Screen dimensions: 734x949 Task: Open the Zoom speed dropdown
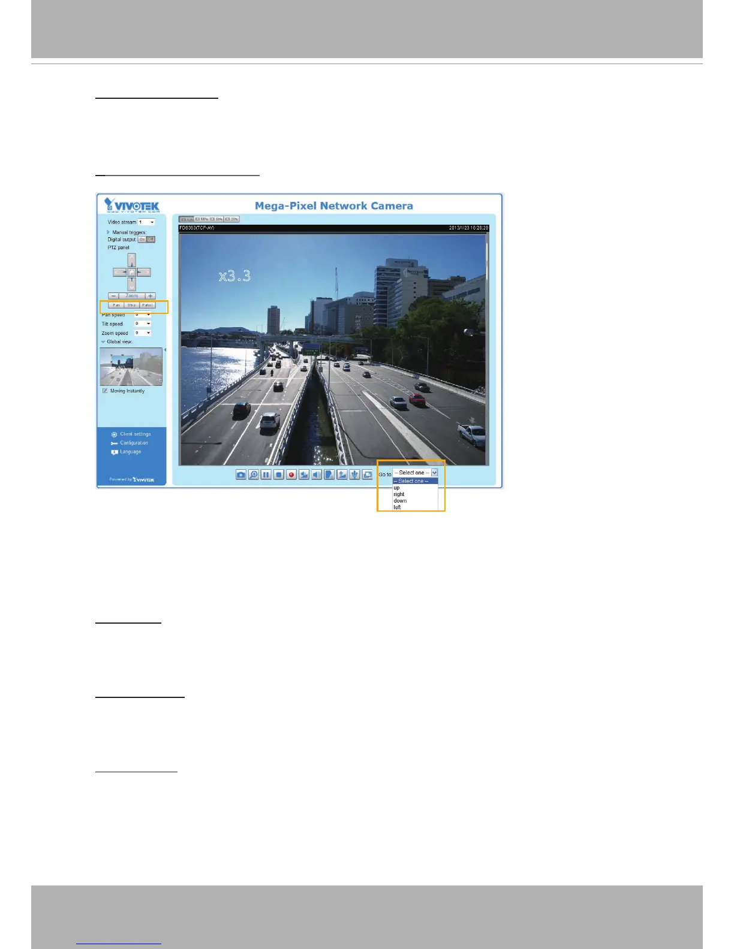pos(143,333)
